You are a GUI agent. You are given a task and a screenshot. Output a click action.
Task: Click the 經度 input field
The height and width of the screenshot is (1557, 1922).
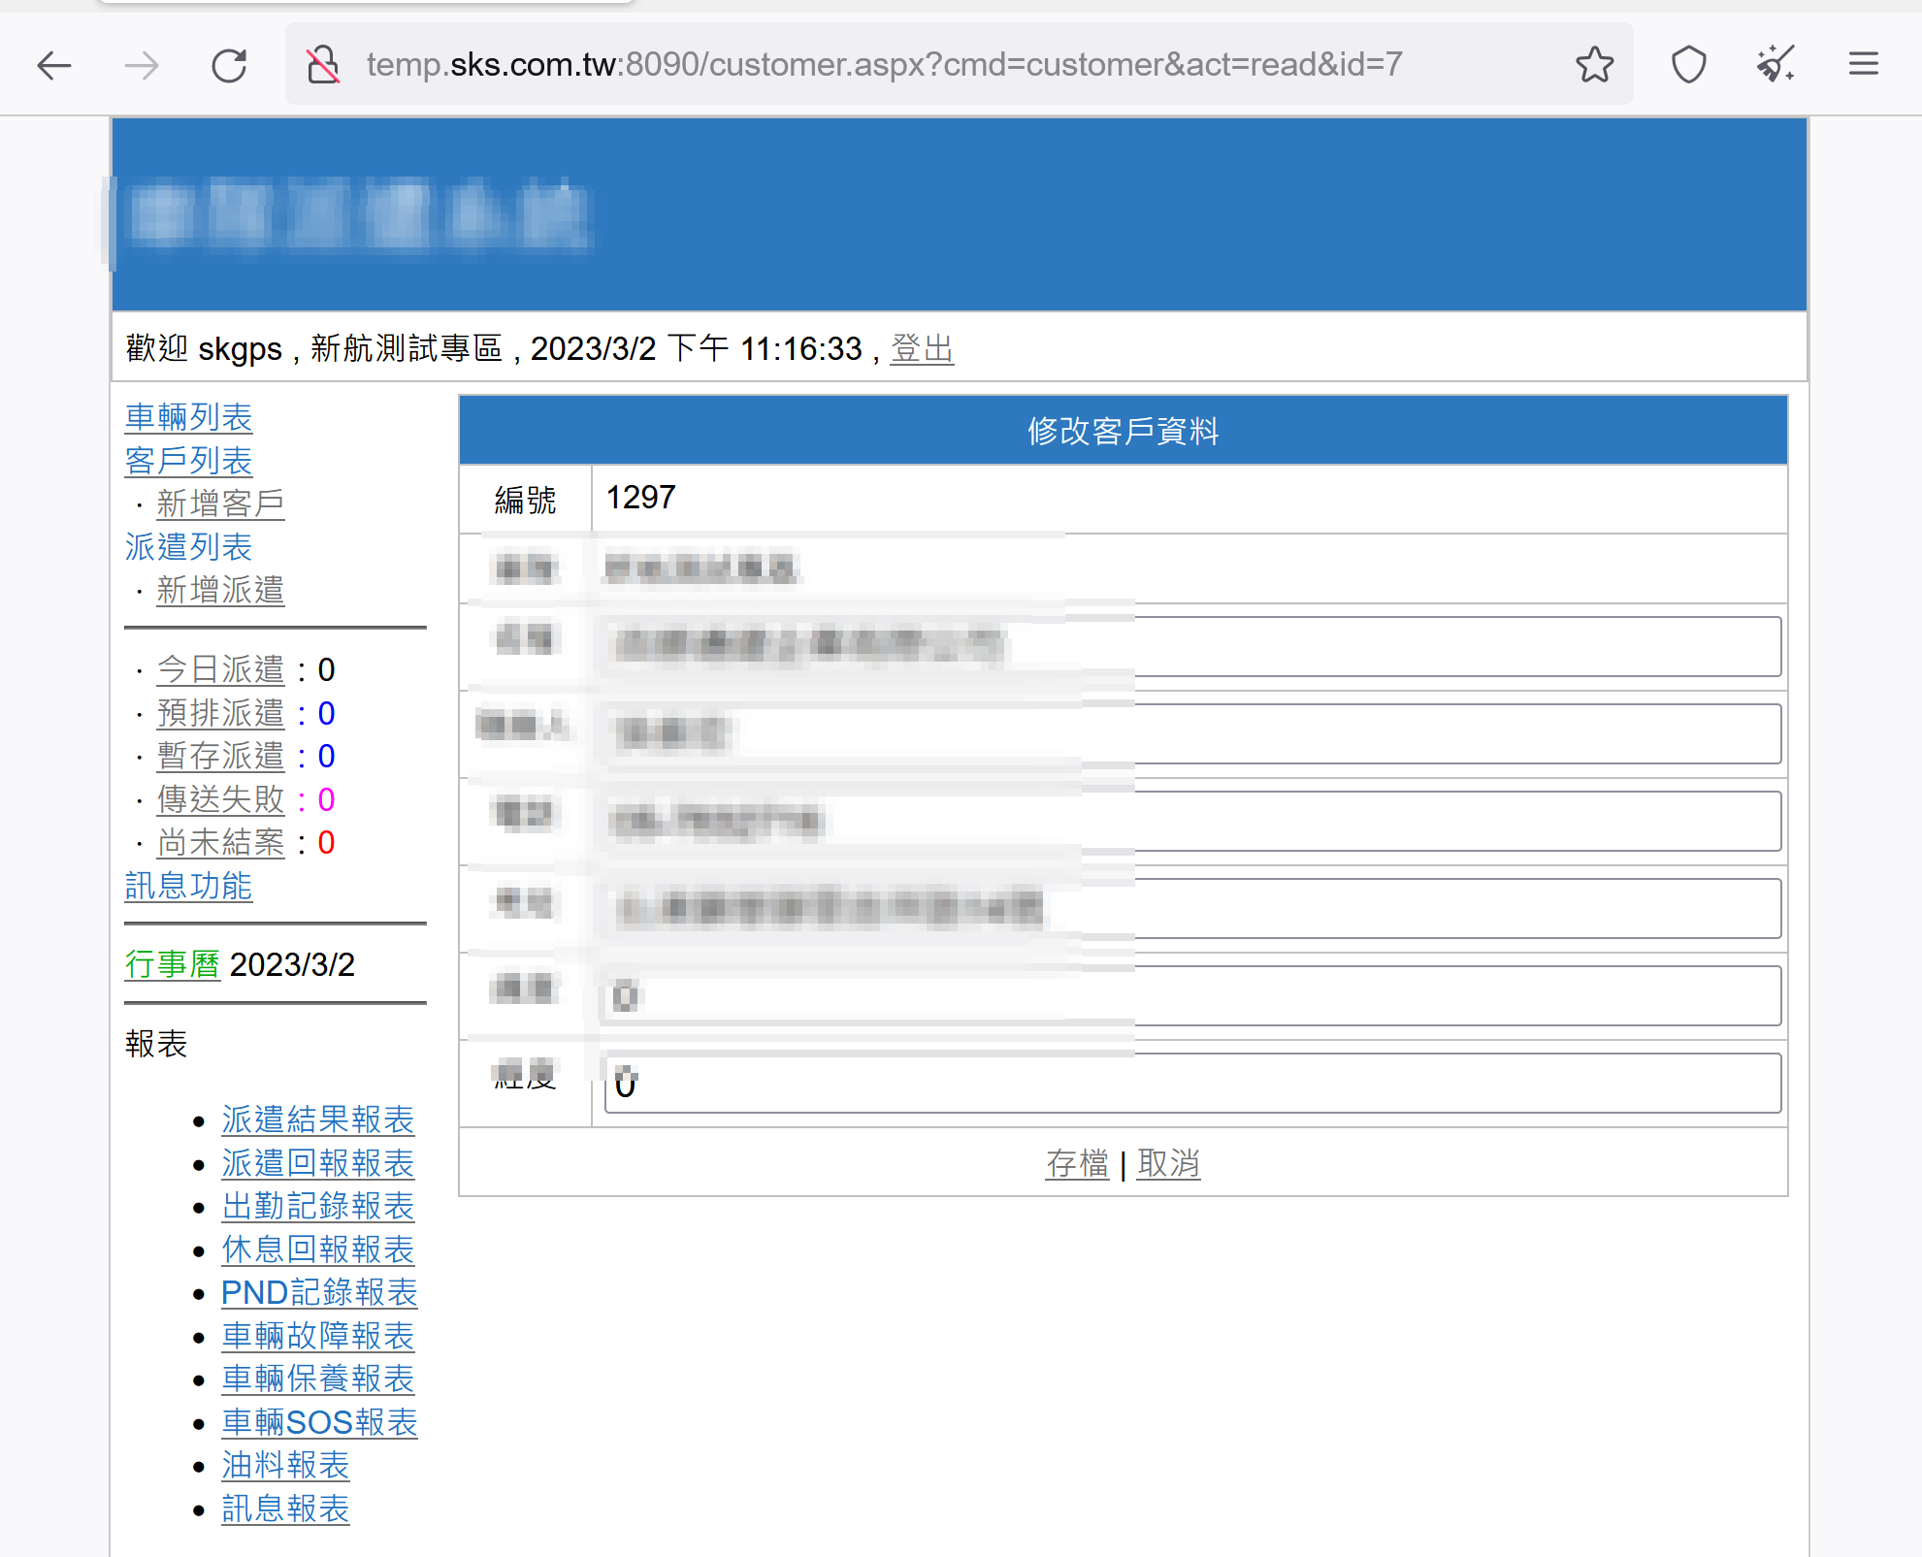pyautogui.click(x=1192, y=1083)
